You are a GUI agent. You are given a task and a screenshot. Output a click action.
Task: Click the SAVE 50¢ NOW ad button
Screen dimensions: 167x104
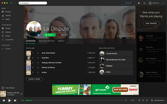120,90
